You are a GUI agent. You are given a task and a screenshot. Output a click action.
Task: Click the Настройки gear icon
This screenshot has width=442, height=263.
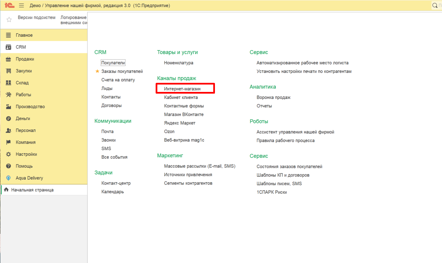pyautogui.click(x=8, y=154)
